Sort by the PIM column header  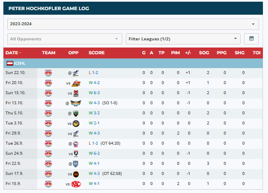pos(175,53)
